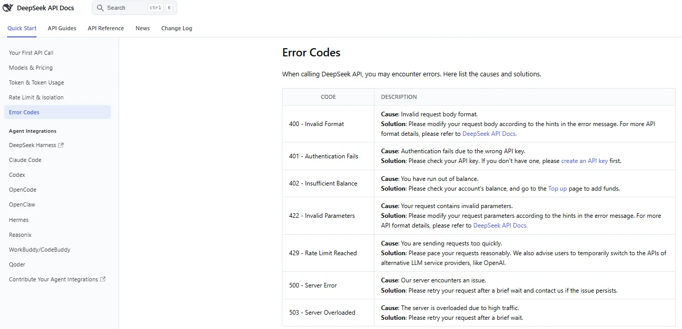Open Claude Code integration page

click(58, 160)
